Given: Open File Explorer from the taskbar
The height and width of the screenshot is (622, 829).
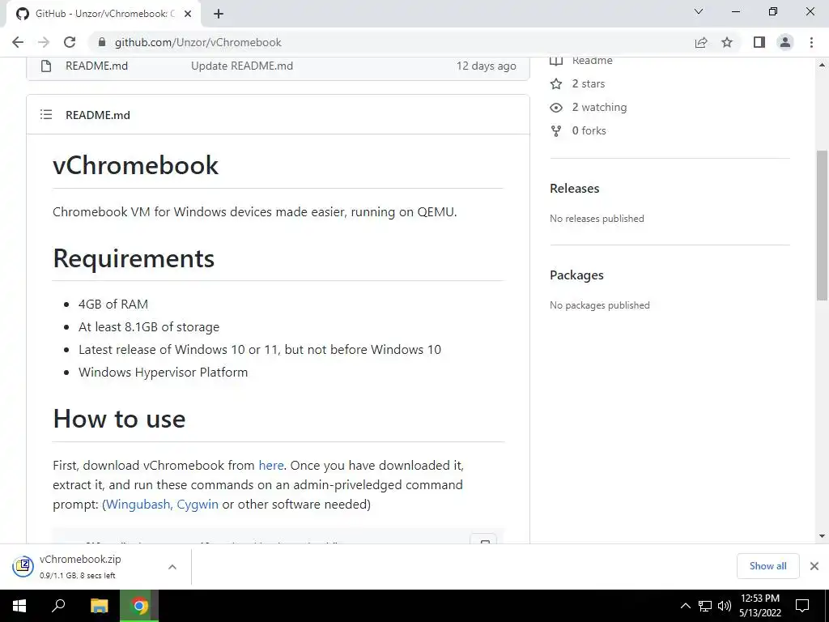Looking at the screenshot, I should pos(99,606).
